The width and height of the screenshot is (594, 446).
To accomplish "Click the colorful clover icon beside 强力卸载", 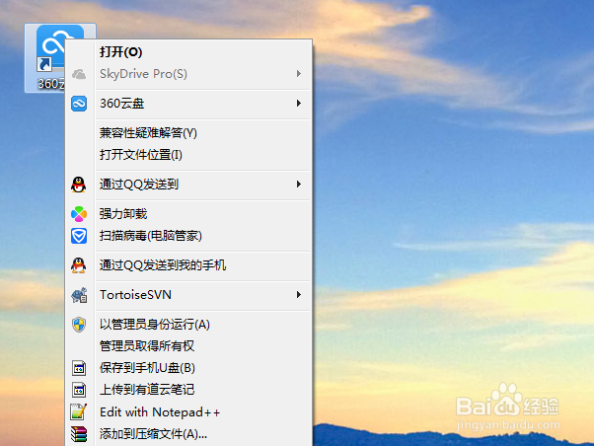I will point(79,214).
